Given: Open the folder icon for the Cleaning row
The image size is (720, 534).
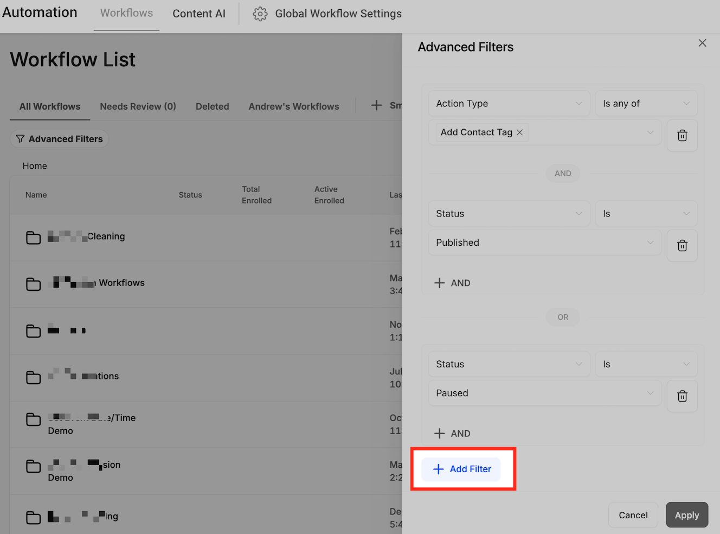Looking at the screenshot, I should point(34,238).
